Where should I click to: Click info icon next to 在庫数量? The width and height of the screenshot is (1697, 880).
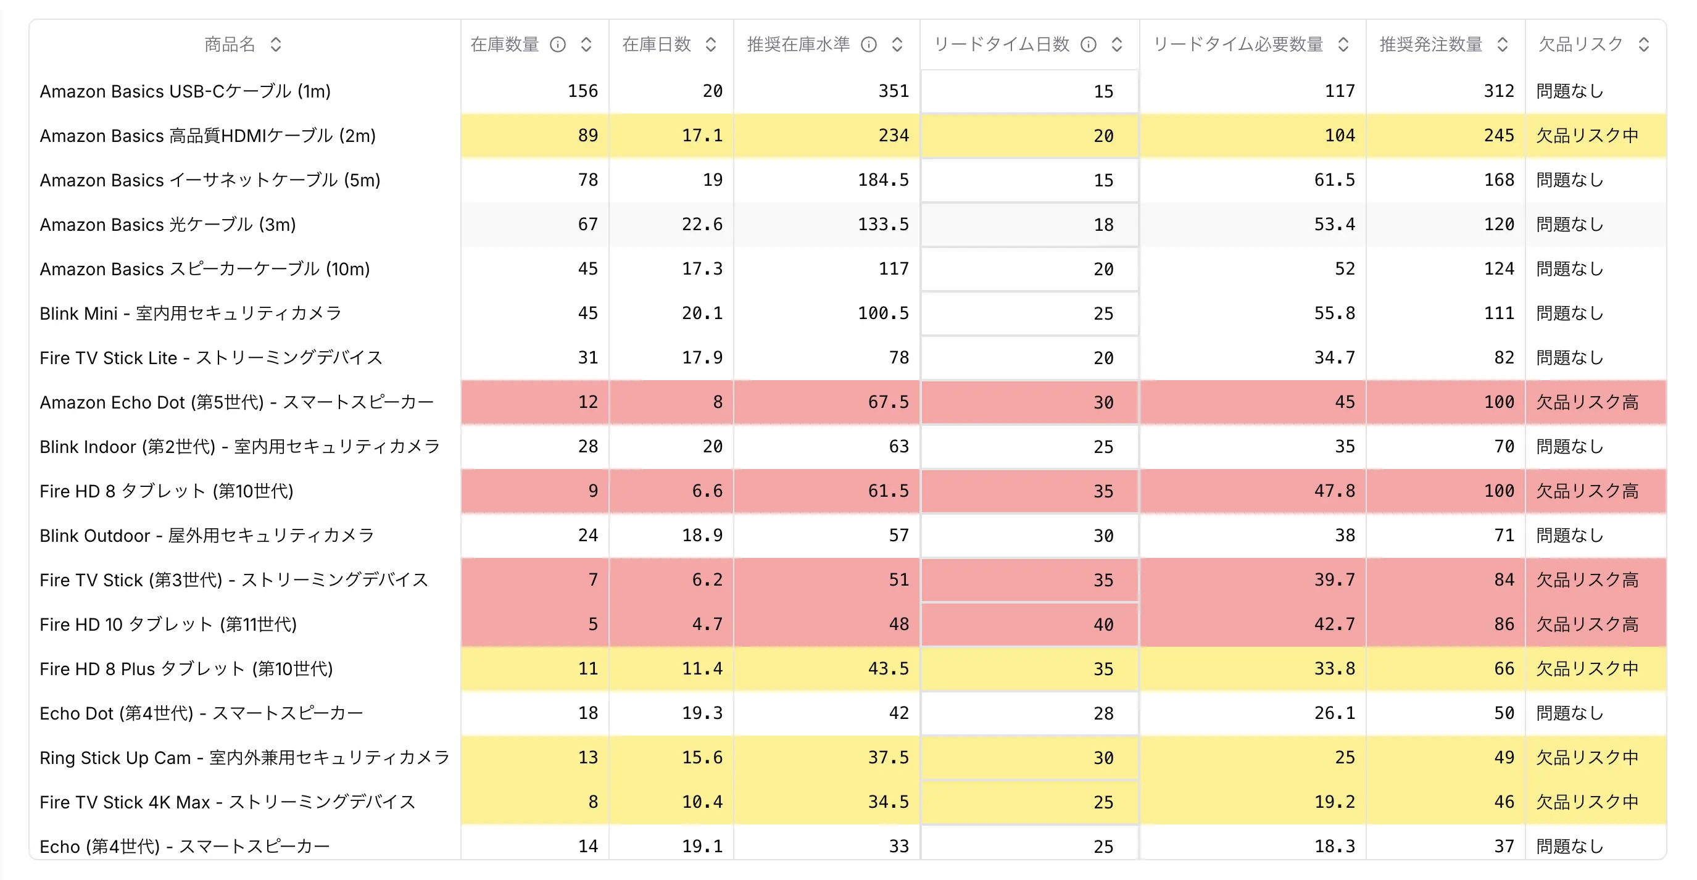tap(558, 44)
